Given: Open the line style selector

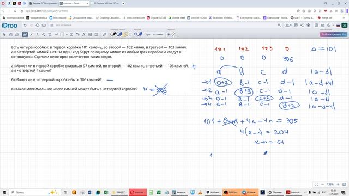Looking at the screenshot, I should point(158,34).
